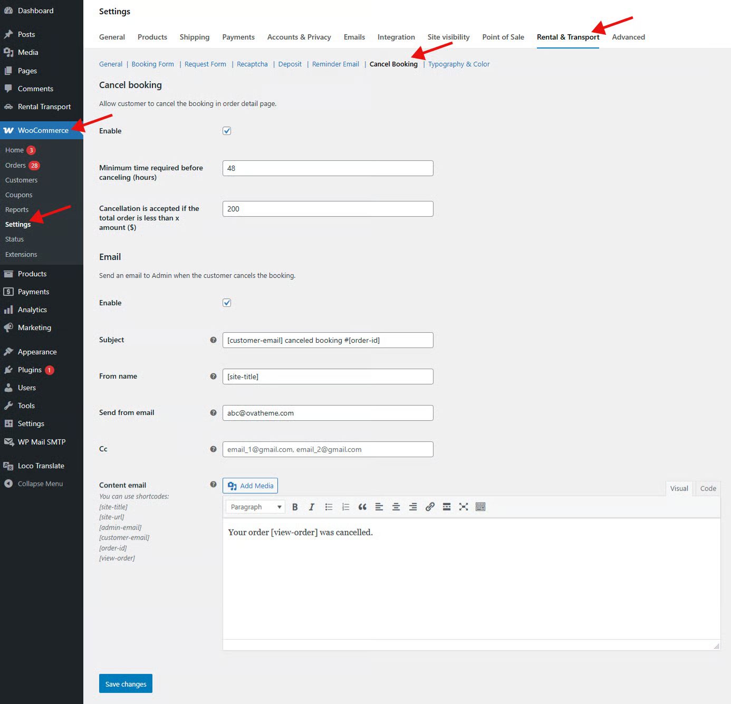Uncheck the Cancel booking Enable checkbox
The image size is (731, 704).
(227, 131)
